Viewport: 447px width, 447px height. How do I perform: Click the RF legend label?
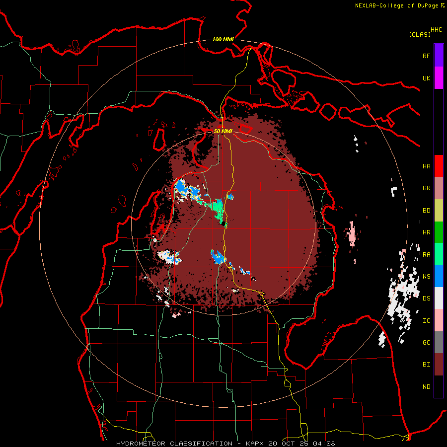pyautogui.click(x=426, y=56)
